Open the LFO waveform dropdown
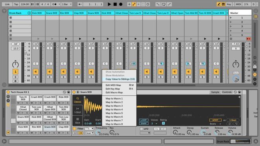This screenshot has width=260, height=146. click(145, 133)
